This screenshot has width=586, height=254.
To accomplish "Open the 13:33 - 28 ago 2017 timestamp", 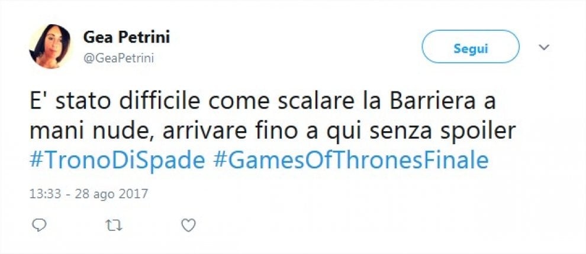I will (x=89, y=194).
